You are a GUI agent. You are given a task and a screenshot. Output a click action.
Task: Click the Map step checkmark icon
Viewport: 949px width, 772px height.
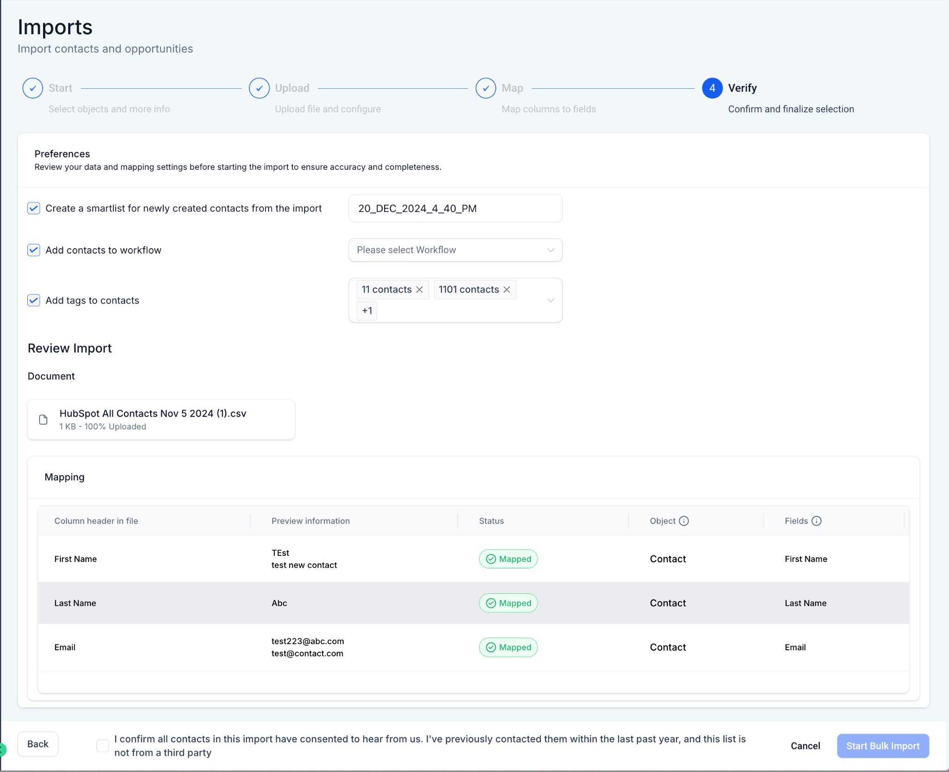(x=486, y=88)
